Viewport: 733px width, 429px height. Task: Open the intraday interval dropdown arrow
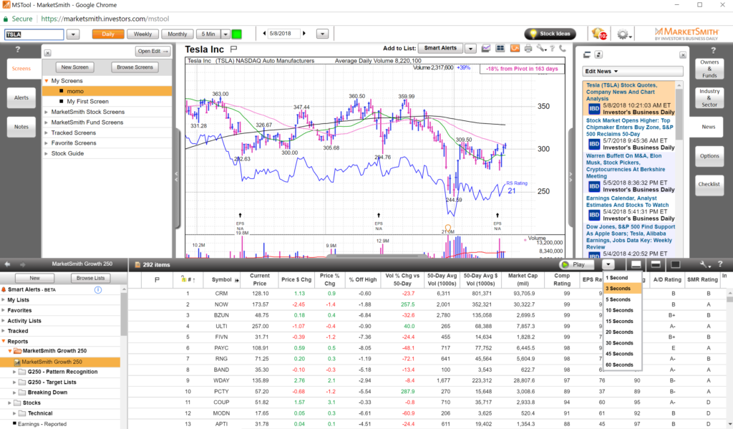[x=225, y=34]
